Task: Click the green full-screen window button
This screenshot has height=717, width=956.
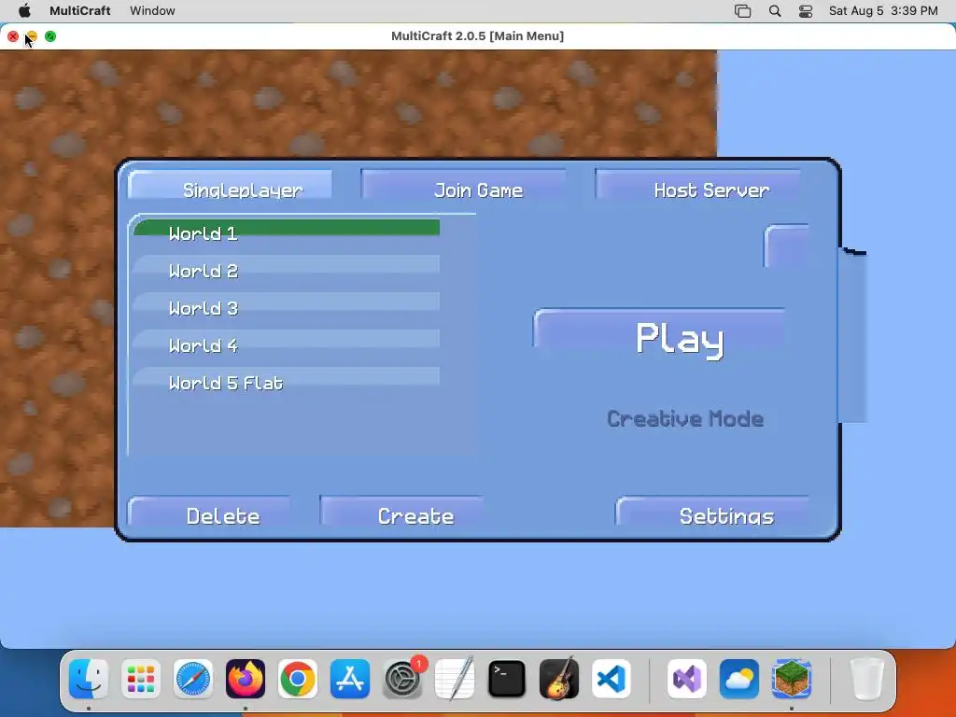Action: coord(50,36)
